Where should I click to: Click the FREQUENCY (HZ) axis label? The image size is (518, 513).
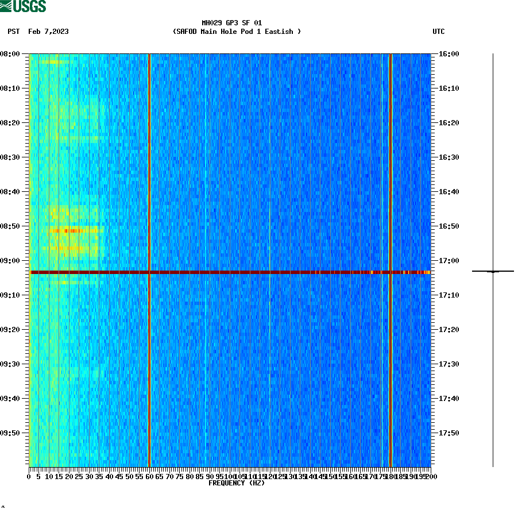tap(237, 483)
